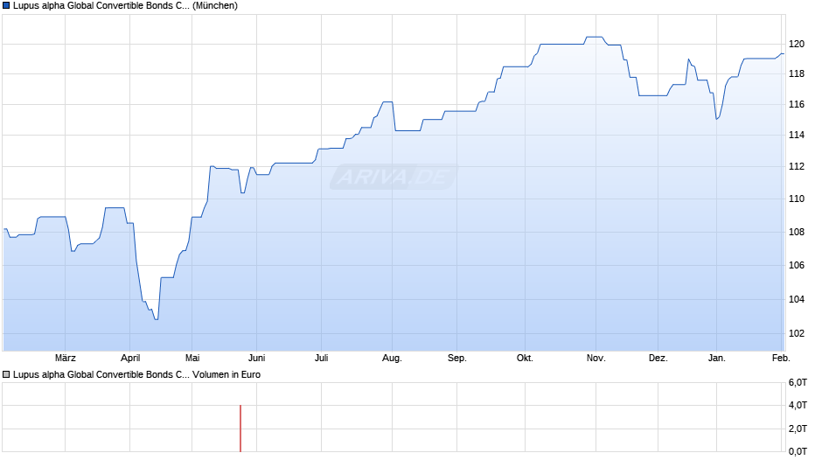Image resolution: width=822 pixels, height=460 pixels.
Task: Click the volume value 6,0T on the axis
Action: click(798, 382)
